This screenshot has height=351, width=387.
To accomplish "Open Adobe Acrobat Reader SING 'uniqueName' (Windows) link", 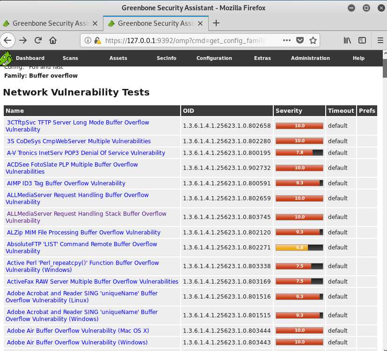I will 82,315.
